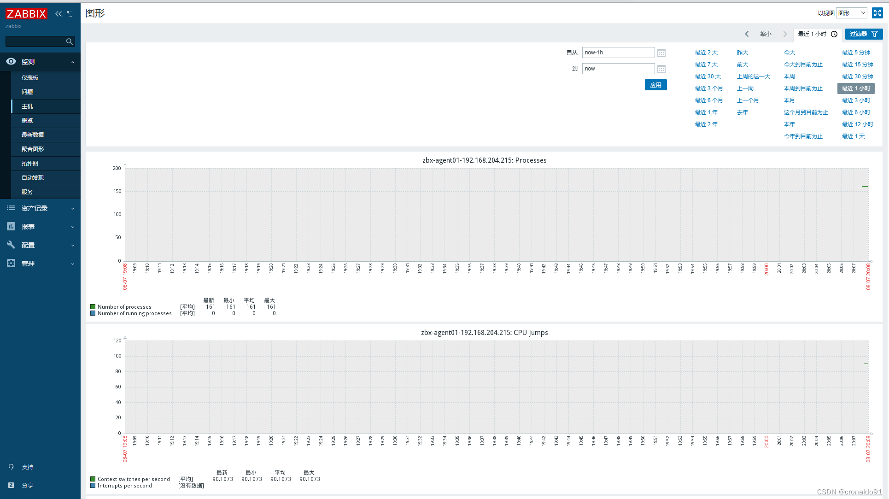The height and width of the screenshot is (499, 889).
Task: Enter fullscreen kiosk mode icon
Action: click(x=877, y=13)
